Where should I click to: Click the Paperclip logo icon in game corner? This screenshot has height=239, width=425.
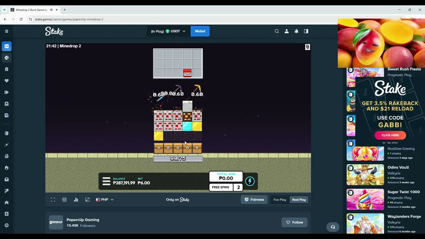[x=307, y=47]
